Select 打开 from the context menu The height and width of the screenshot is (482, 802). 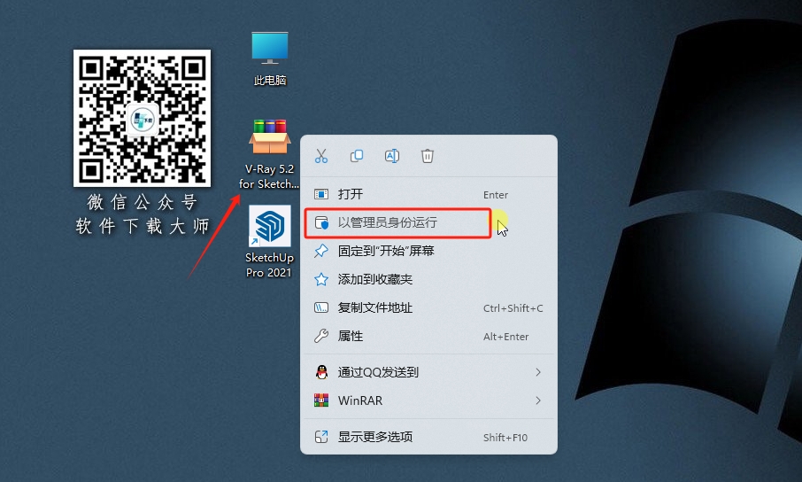pos(428,194)
